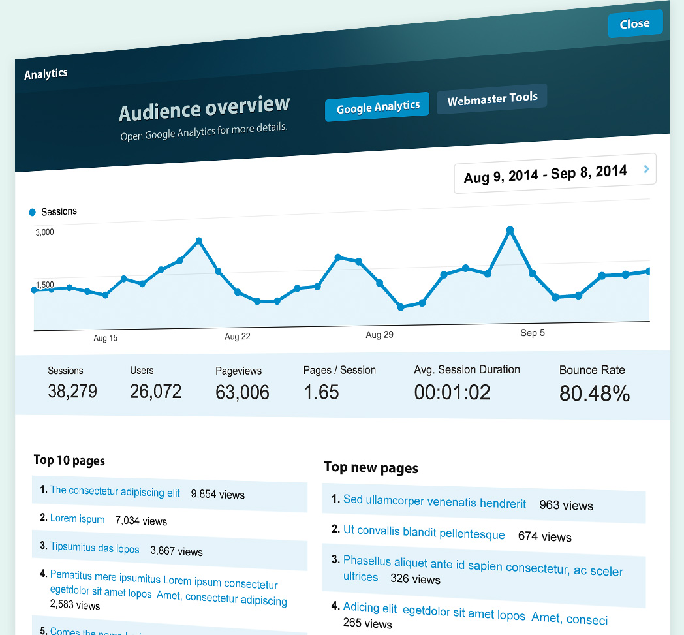Click the '9,854 views' count
Image resolution: width=684 pixels, height=635 pixels.
tap(218, 495)
